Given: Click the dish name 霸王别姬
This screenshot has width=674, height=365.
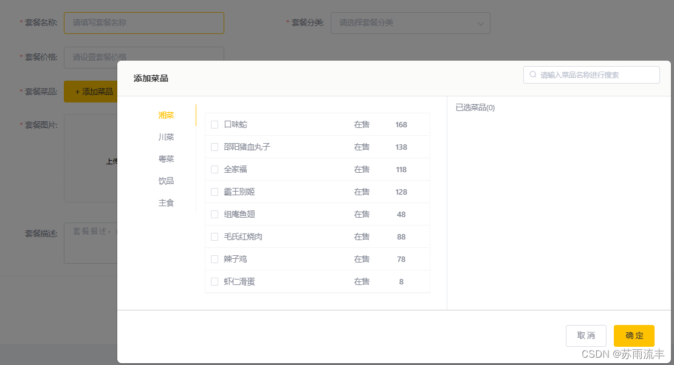Looking at the screenshot, I should [x=239, y=192].
